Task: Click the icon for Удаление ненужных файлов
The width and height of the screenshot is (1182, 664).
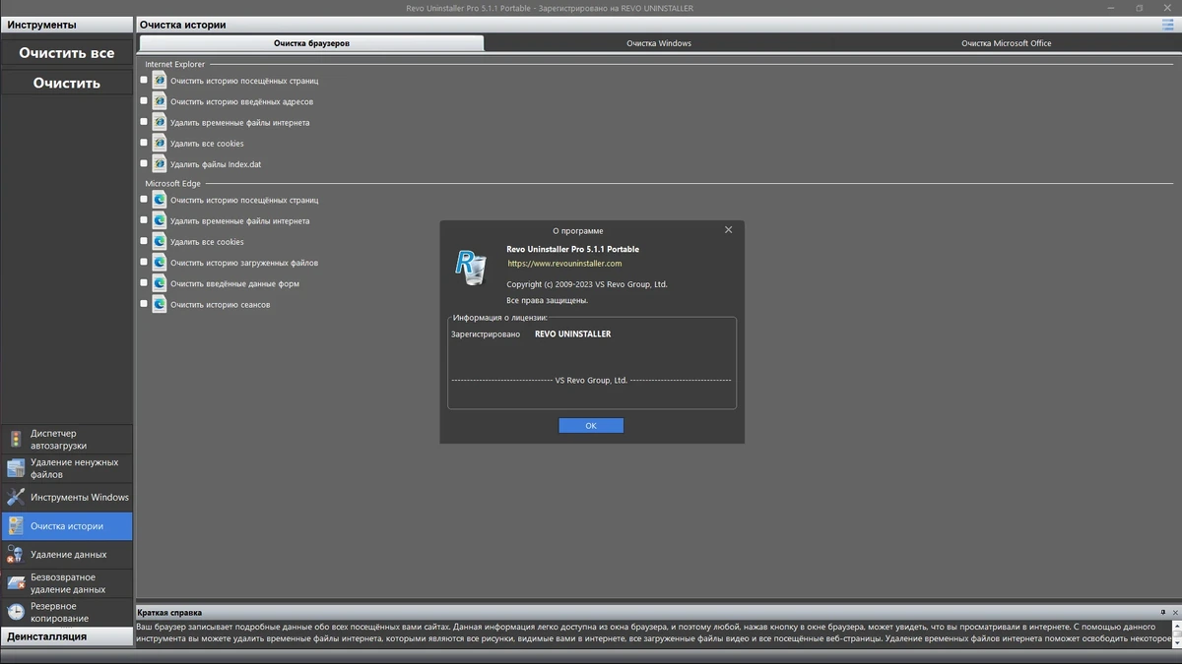Action: (x=16, y=468)
